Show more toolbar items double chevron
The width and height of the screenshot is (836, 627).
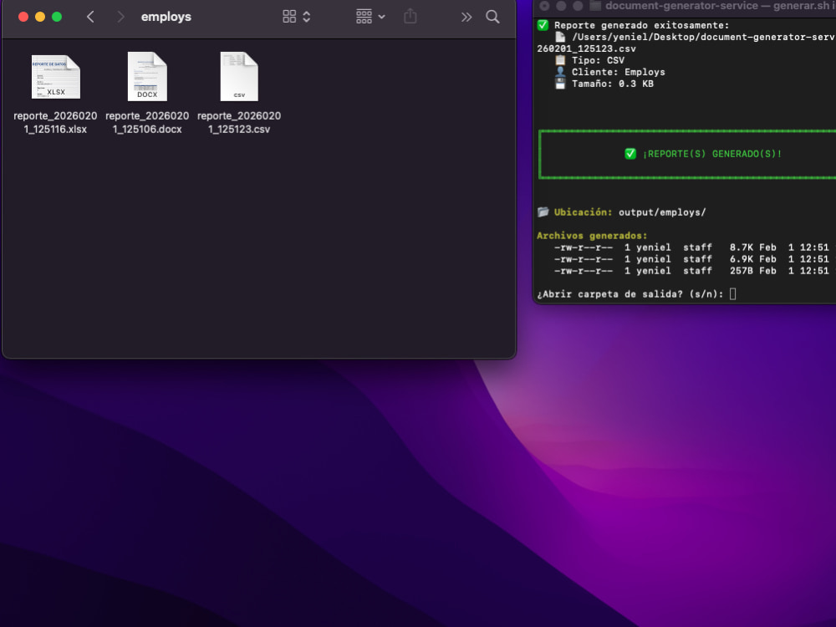point(466,17)
